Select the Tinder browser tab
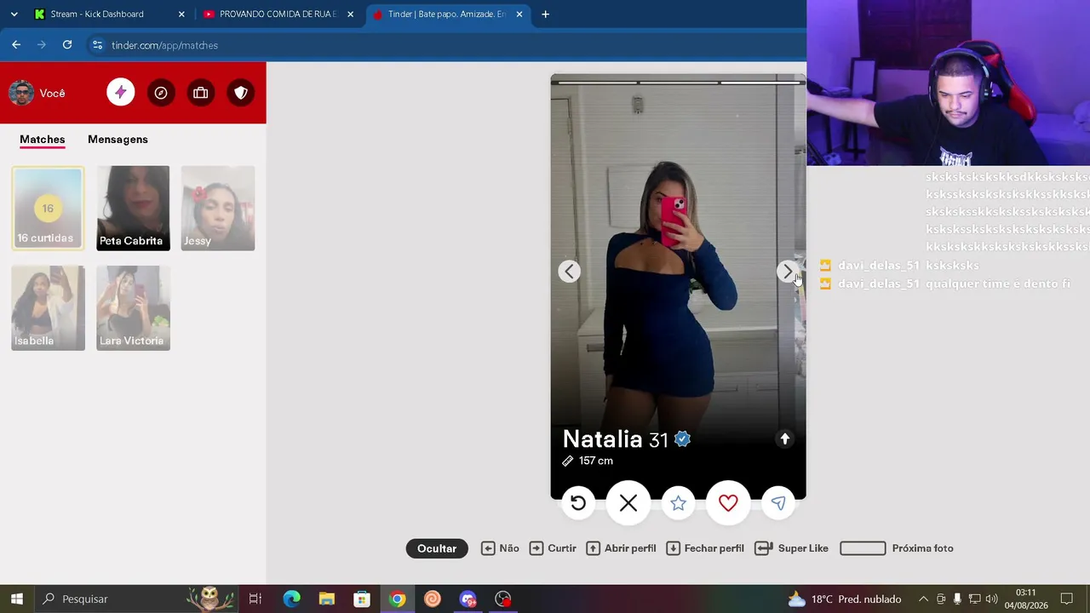The width and height of the screenshot is (1090, 613). click(447, 14)
